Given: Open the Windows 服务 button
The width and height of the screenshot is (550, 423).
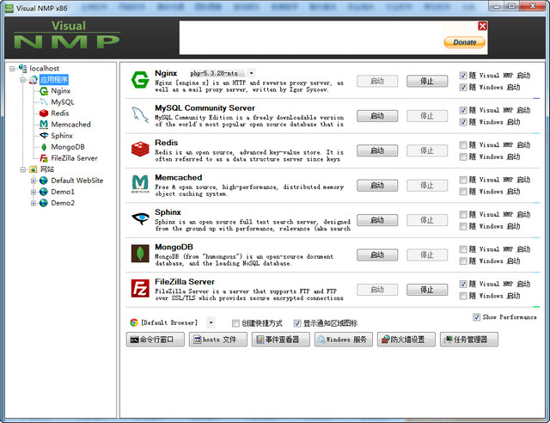Looking at the screenshot, I should pyautogui.click(x=344, y=340).
